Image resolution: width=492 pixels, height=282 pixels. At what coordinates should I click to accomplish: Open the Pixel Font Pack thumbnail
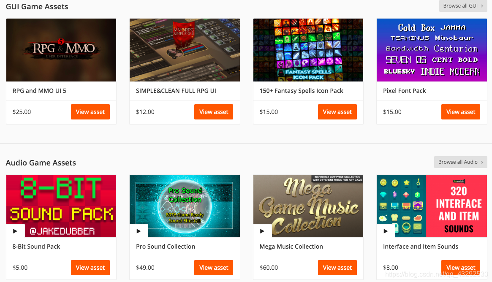tap(432, 50)
